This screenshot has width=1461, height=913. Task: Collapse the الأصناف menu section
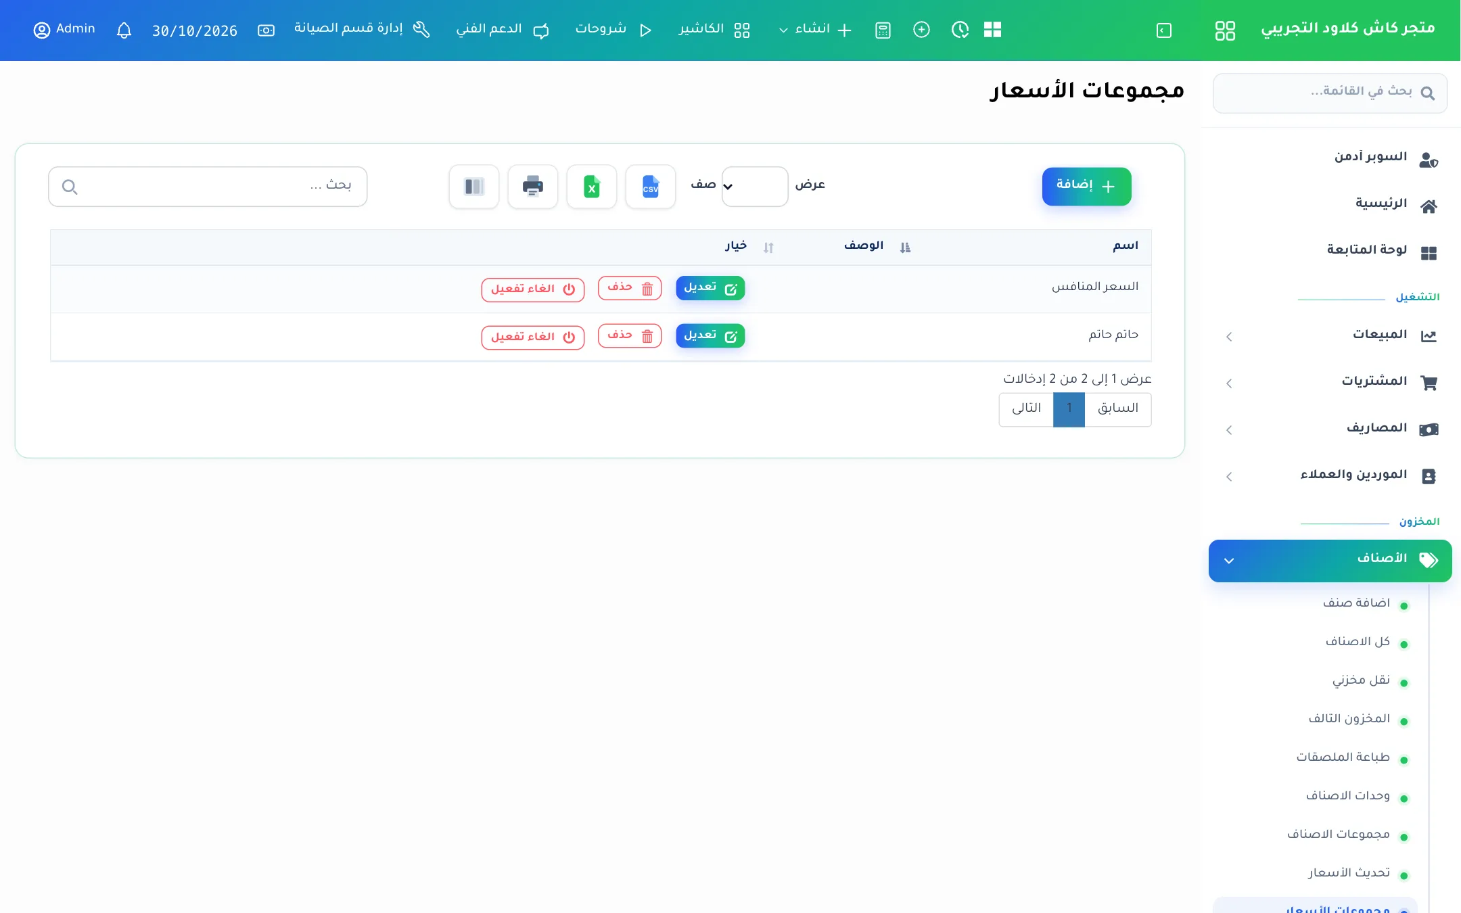tap(1330, 561)
